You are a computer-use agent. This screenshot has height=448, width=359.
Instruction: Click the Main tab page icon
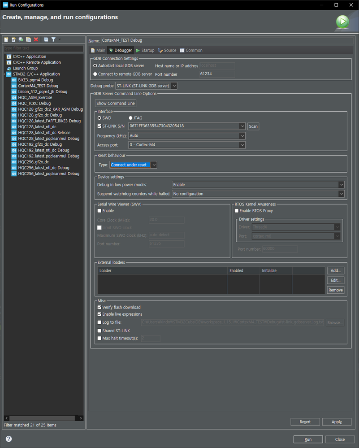[93, 50]
